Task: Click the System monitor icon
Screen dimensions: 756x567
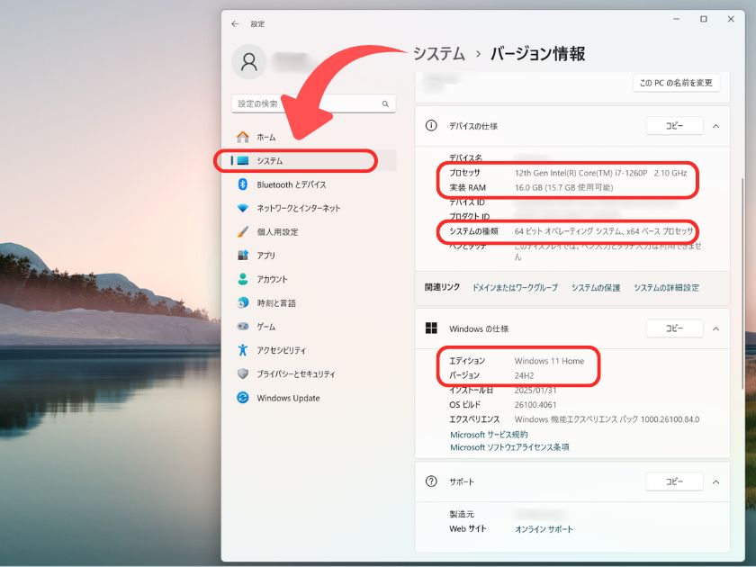Action: 242,160
